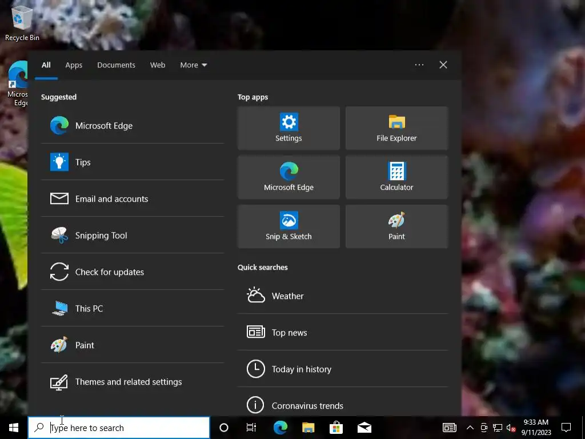Open the Tips app suggestion
Image resolution: width=585 pixels, height=439 pixels.
click(x=133, y=162)
